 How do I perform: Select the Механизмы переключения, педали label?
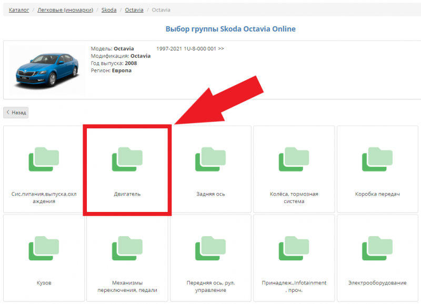click(x=127, y=286)
